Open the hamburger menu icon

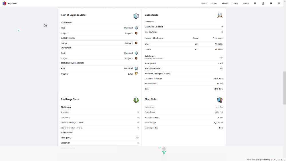click(x=279, y=3)
